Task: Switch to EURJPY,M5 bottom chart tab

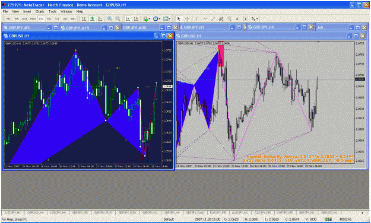Action: tap(218, 213)
